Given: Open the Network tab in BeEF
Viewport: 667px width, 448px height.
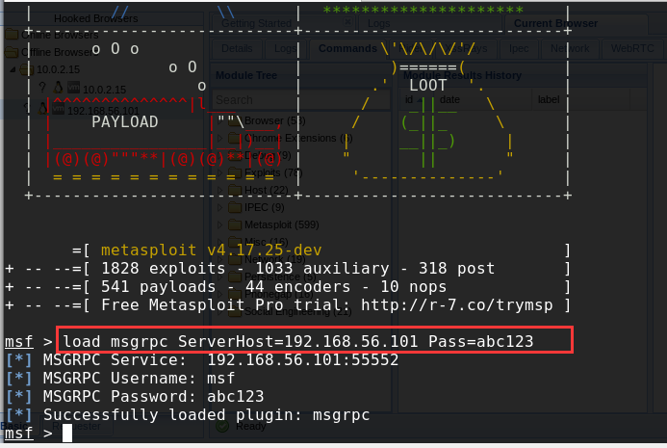Looking at the screenshot, I should point(570,48).
